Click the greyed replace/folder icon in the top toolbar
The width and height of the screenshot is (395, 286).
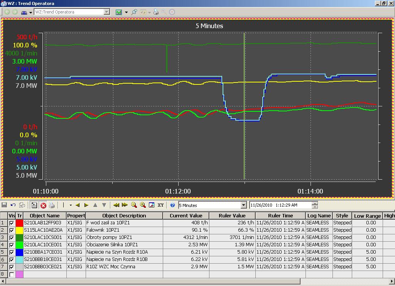(143, 12)
